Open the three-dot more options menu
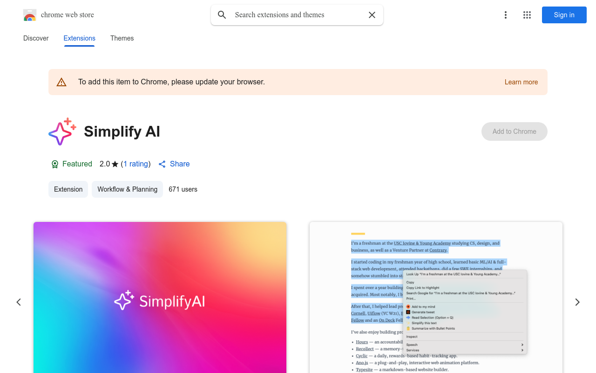The width and height of the screenshot is (596, 373). [506, 15]
